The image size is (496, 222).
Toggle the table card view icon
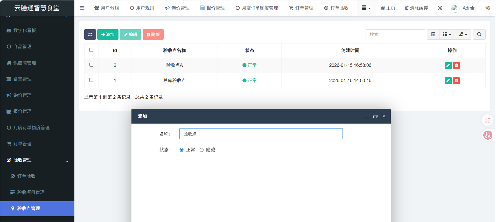[433, 34]
